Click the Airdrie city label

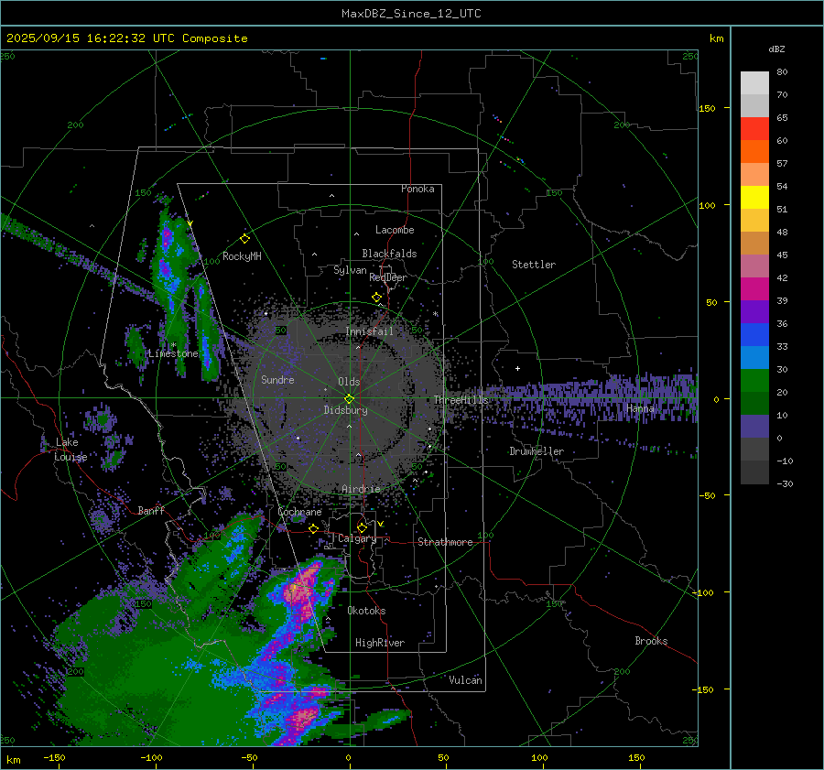(361, 489)
